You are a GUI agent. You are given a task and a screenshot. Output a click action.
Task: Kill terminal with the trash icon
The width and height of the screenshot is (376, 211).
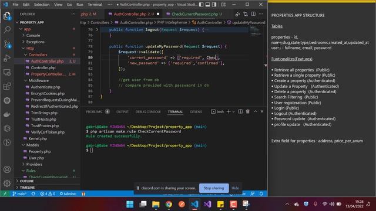pos(248,111)
